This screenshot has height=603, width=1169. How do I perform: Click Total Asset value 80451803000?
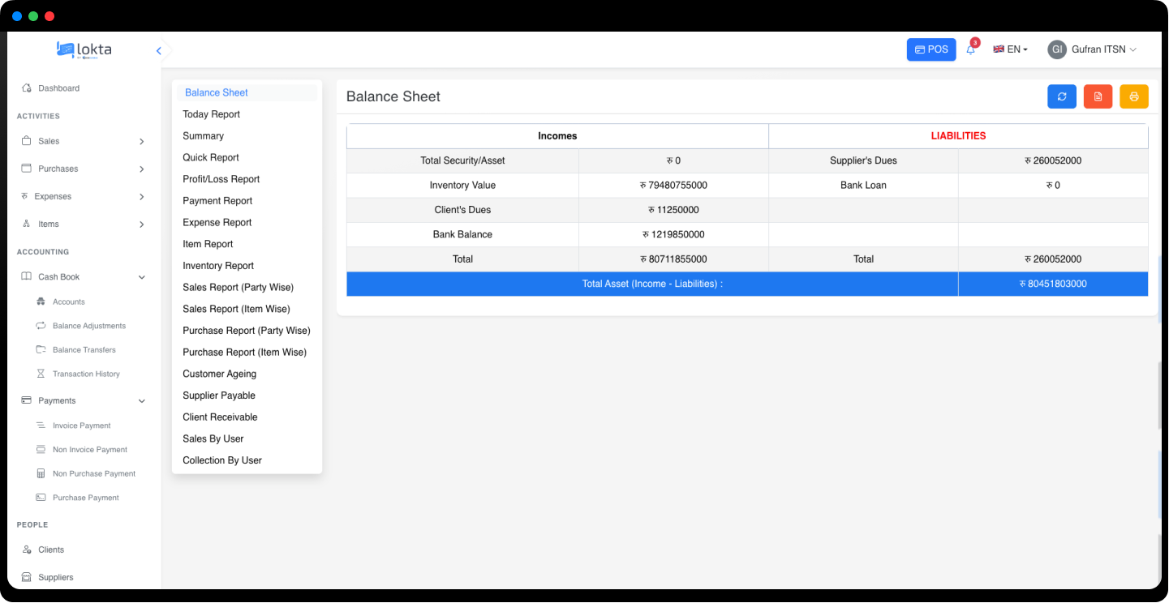point(1053,284)
